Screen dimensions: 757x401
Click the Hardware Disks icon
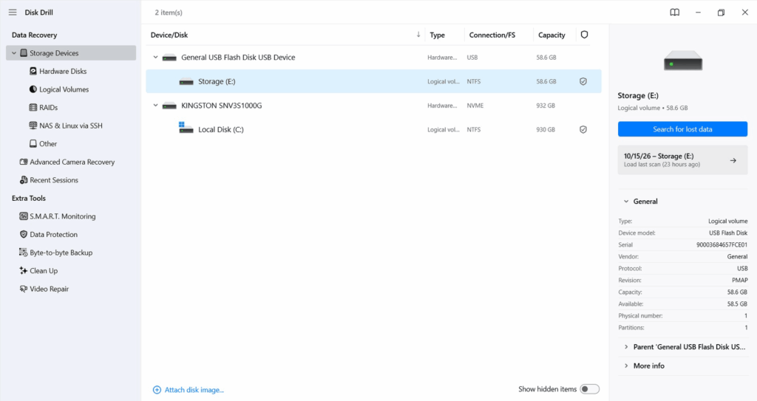pyautogui.click(x=33, y=72)
